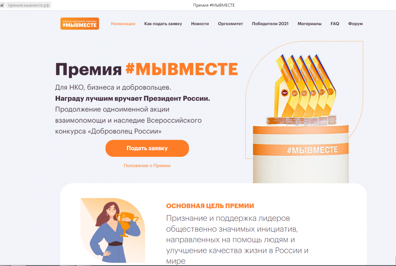Open the Оргкомитет page

230,24
